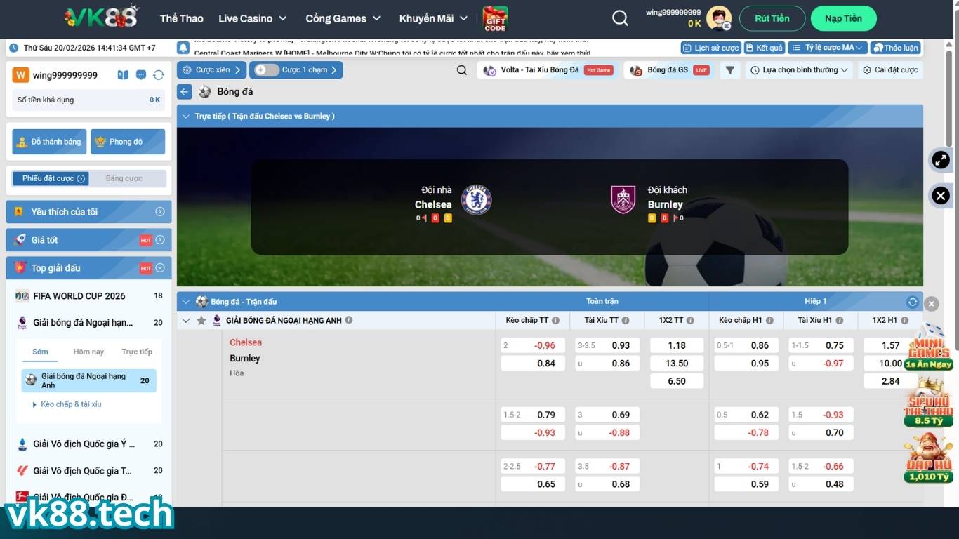Screen dimensions: 959x539
Task: Click the Nạp Tiền button
Action: (843, 19)
